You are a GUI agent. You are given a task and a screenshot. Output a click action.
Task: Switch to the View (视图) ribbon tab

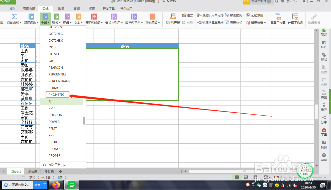92,9
